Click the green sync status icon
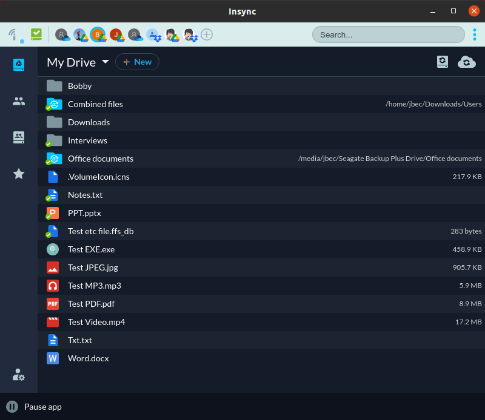Image resolution: width=485 pixels, height=420 pixels. click(x=36, y=34)
